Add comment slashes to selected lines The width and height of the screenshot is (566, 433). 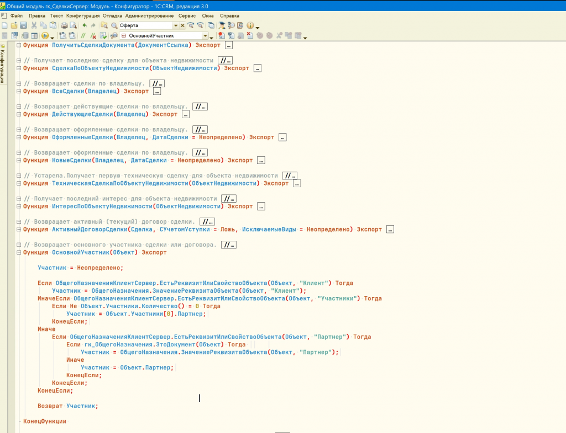pos(84,35)
